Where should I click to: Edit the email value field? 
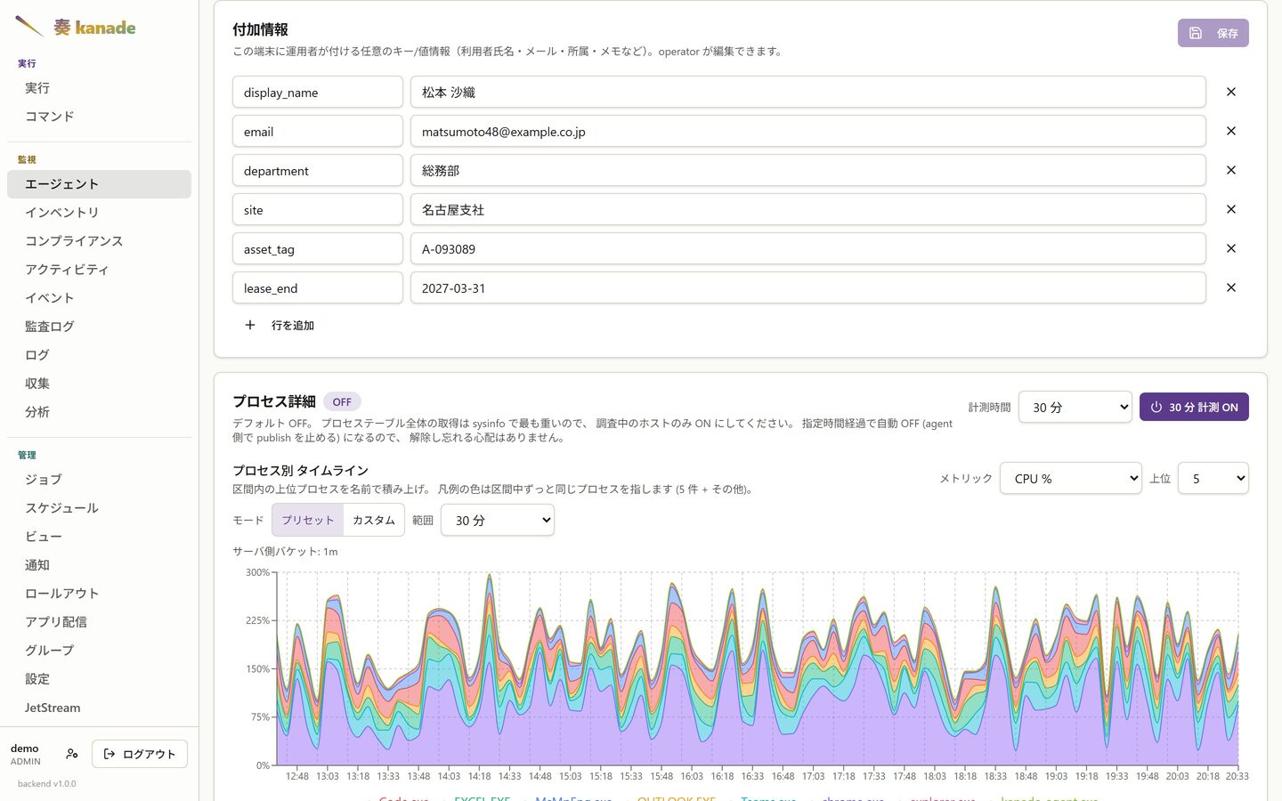[808, 131]
